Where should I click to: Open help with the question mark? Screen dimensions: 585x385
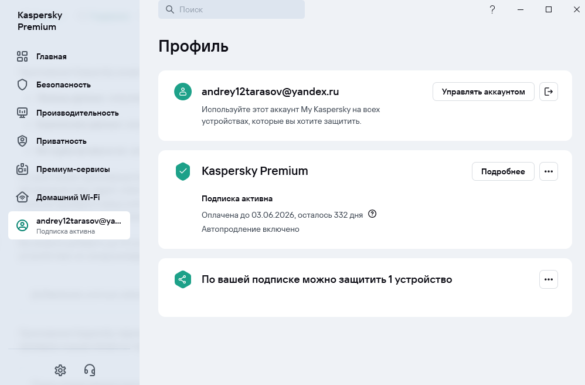[492, 9]
